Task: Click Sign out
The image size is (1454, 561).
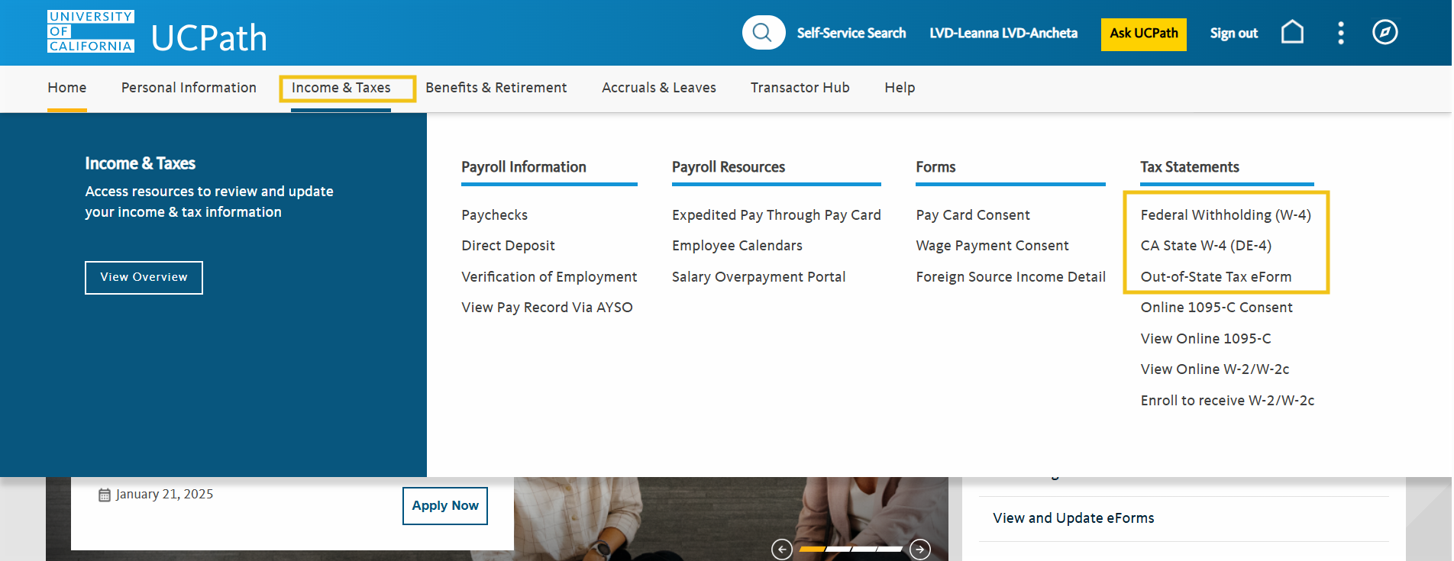Action: [1234, 34]
